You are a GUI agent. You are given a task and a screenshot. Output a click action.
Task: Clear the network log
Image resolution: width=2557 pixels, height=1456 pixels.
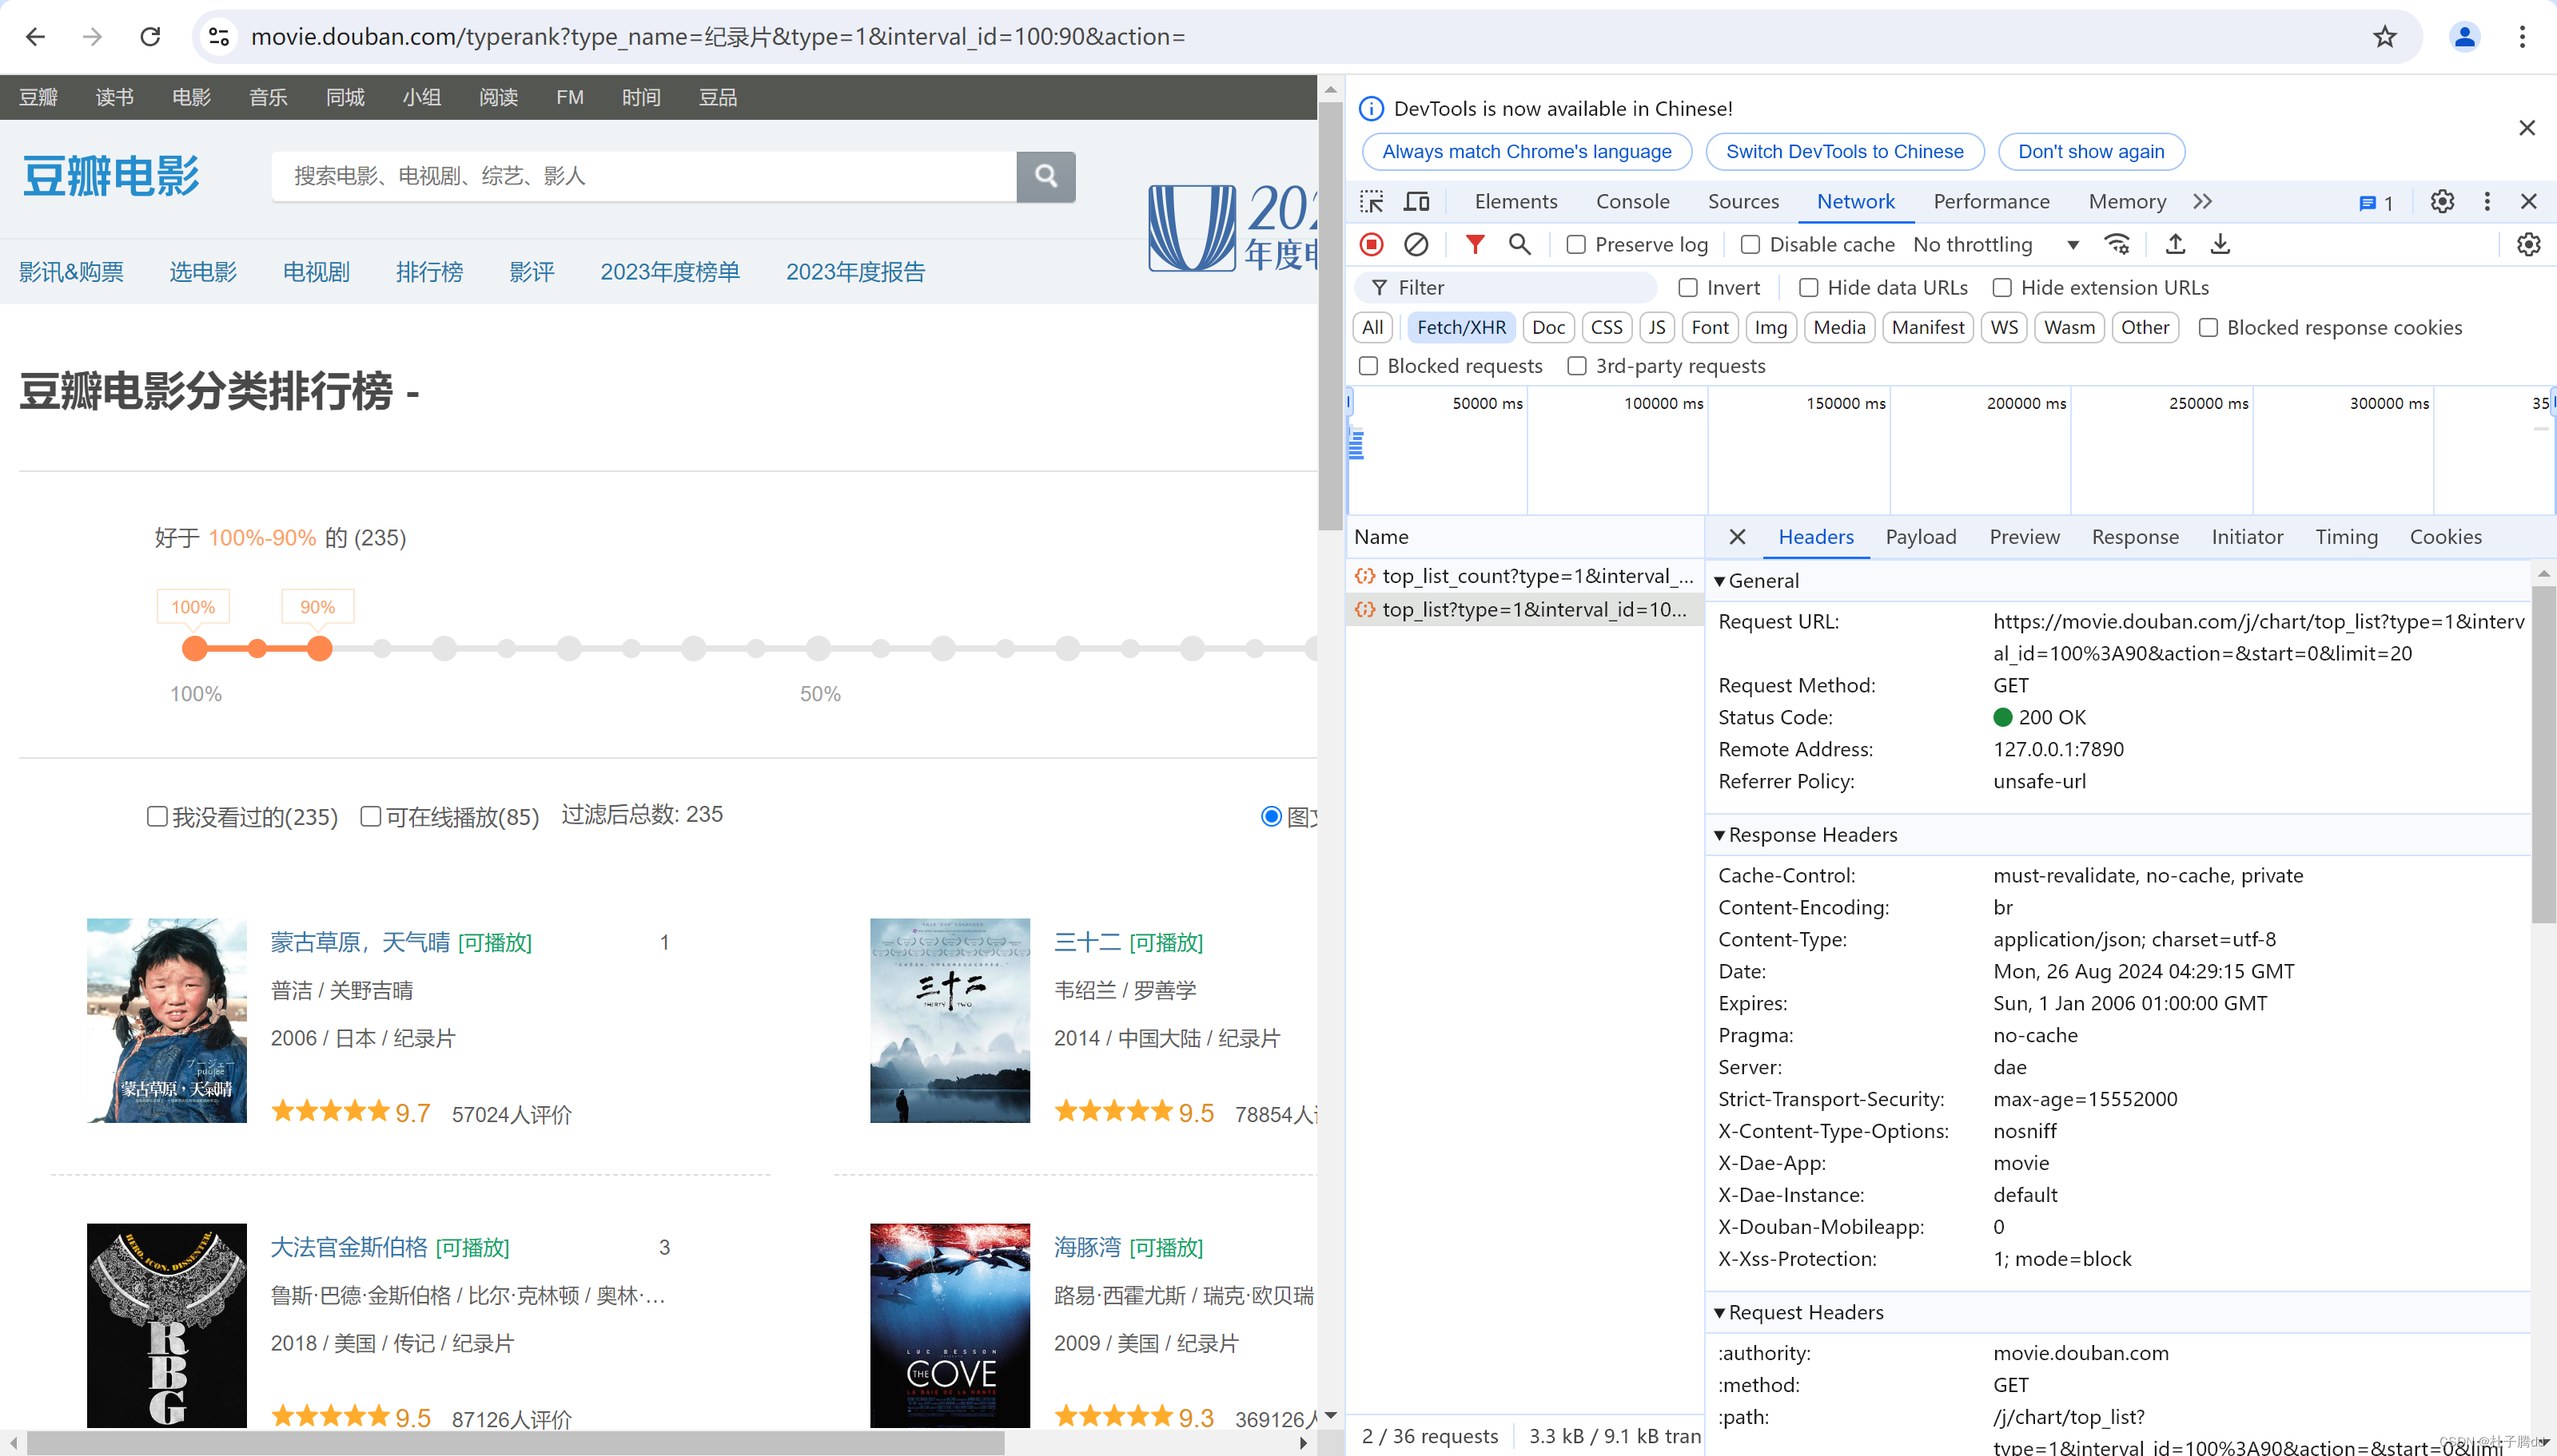(1416, 245)
